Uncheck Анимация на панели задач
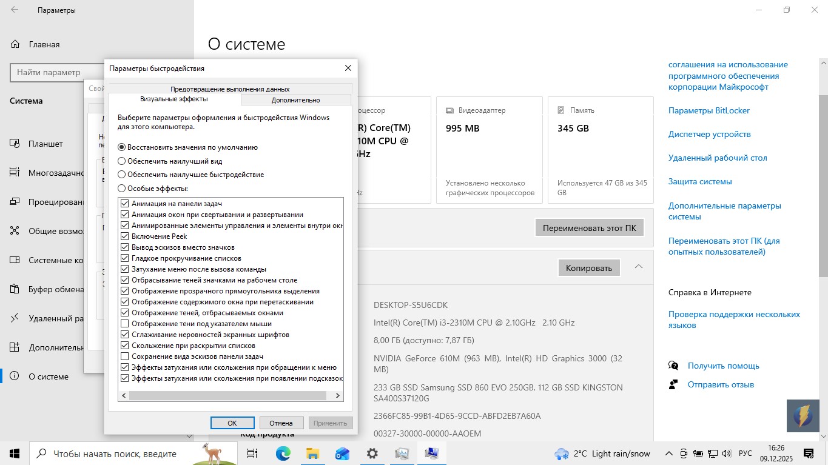 point(125,204)
